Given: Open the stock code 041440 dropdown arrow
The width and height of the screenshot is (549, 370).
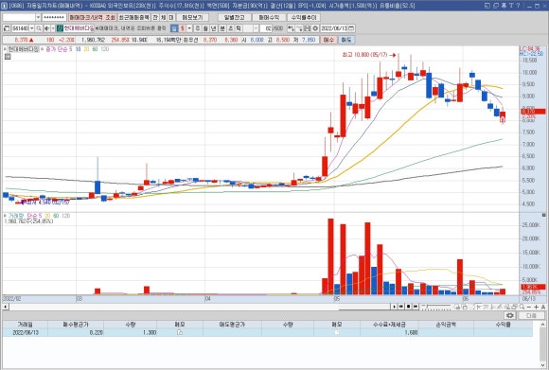Looking at the screenshot, I should pyautogui.click(x=32, y=28).
